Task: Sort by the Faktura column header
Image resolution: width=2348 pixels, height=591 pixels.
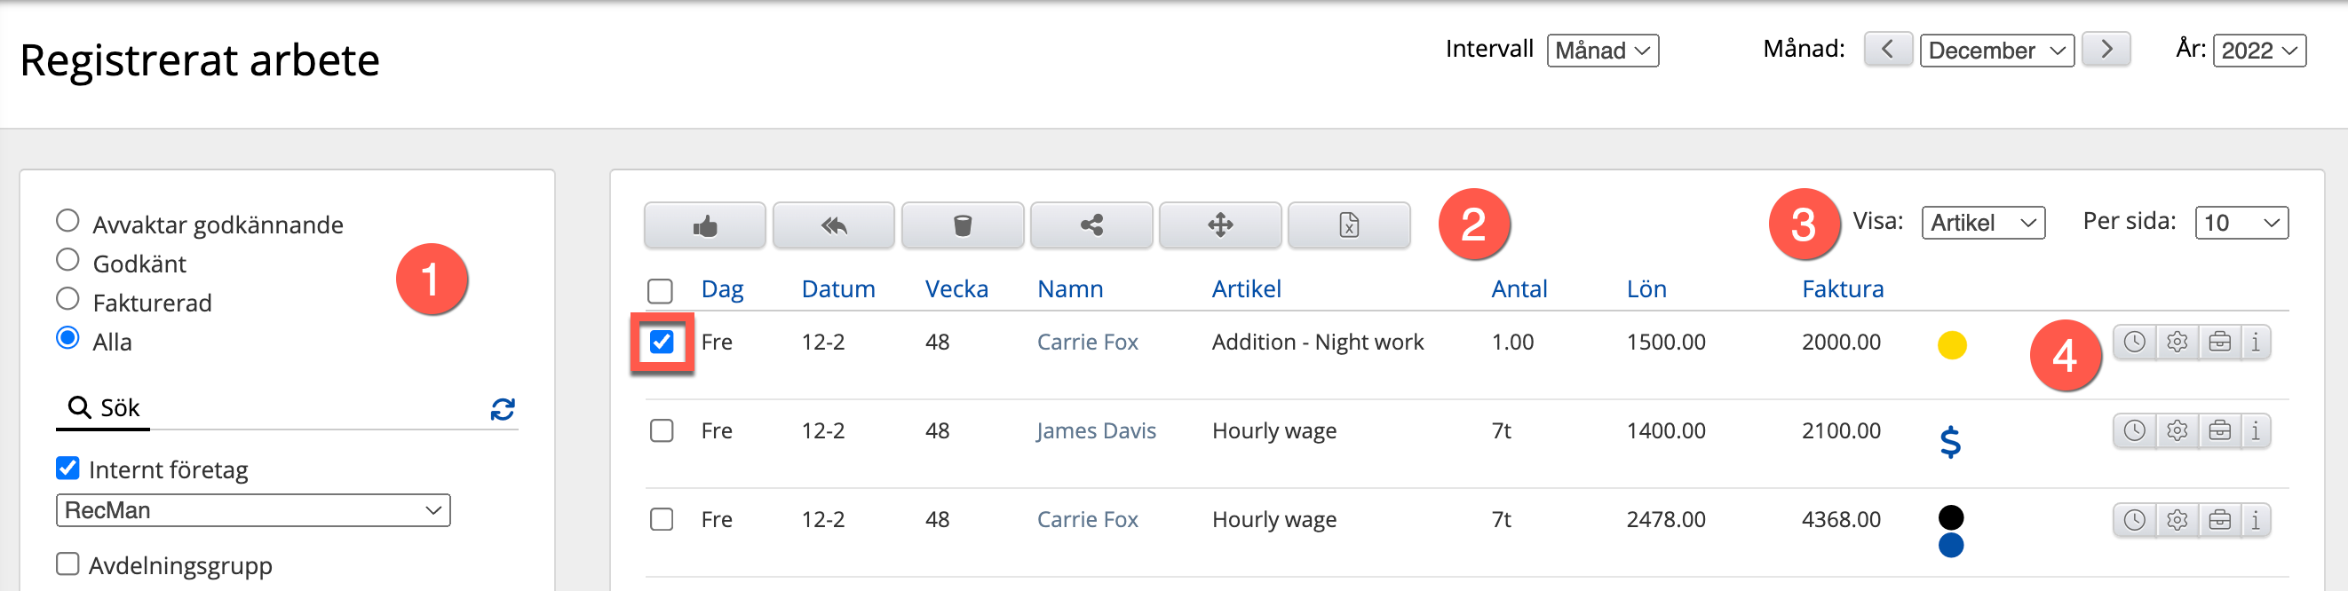Action: click(1841, 289)
